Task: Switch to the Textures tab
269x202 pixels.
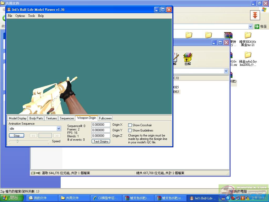Action: click(x=51, y=118)
